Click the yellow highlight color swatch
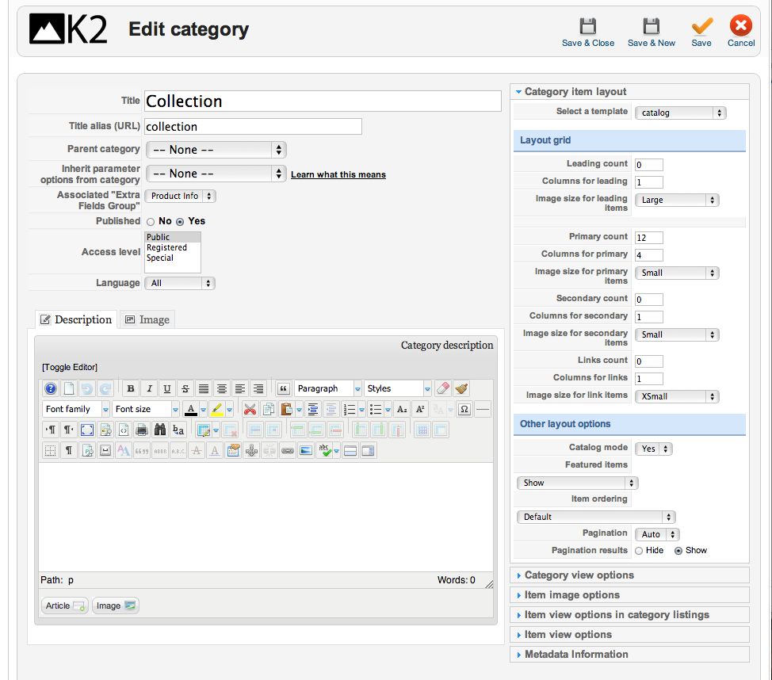772x680 pixels. [216, 409]
